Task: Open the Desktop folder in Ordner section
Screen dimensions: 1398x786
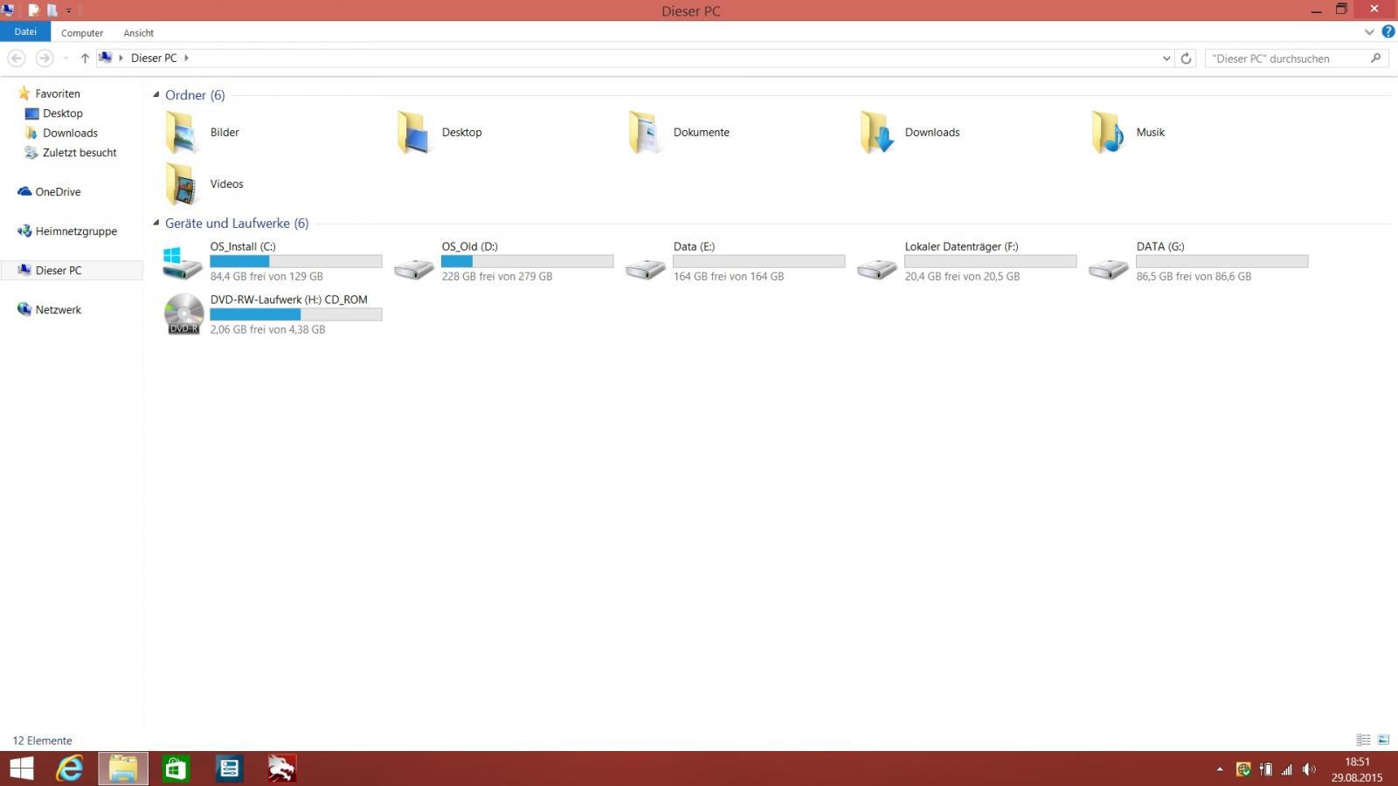Action: (413, 133)
